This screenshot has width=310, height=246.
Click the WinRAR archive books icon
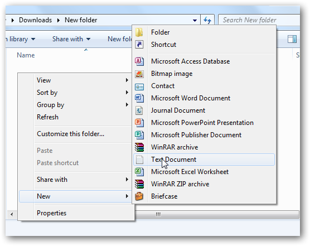[139, 147]
